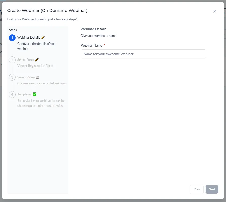Click the video camera icon beside Select Video
226x202 pixels.
(38, 77)
